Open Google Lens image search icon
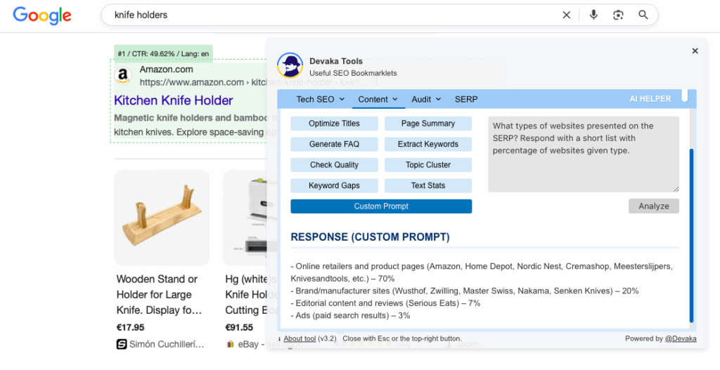The height and width of the screenshot is (370, 720). [x=618, y=15]
